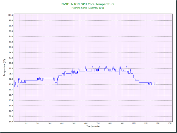Image resolution: width=177 pixels, height=133 pixels.
Task: Select the 86.9 y-axis value
Action: (x=11, y=47)
